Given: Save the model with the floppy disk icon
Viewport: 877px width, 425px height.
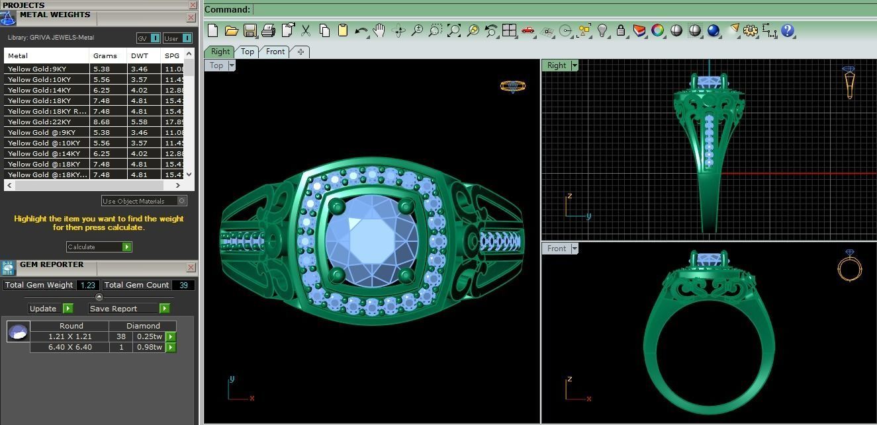Looking at the screenshot, I should tap(250, 30).
